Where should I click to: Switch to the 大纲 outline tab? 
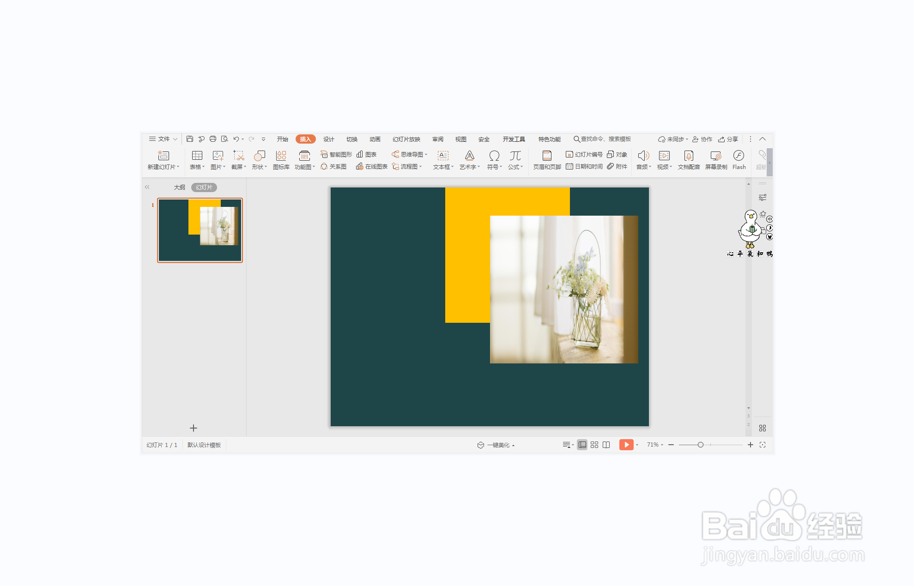179,187
